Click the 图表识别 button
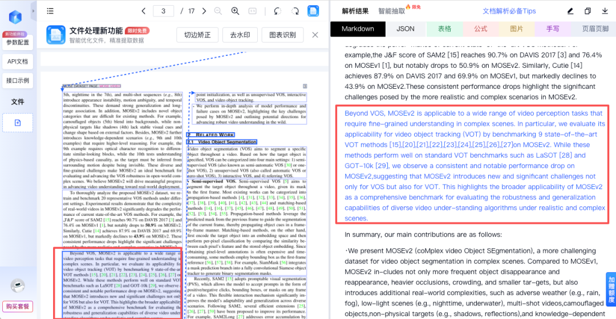 [282, 35]
